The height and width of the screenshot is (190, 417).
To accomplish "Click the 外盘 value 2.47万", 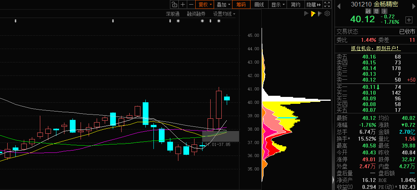I will pos(368,167).
